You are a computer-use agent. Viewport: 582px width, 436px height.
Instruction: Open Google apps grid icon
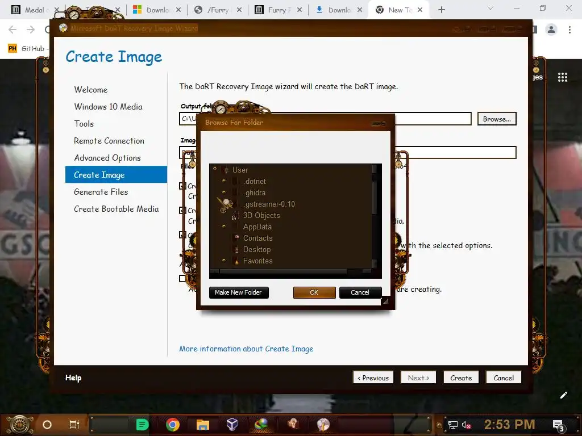coord(562,77)
